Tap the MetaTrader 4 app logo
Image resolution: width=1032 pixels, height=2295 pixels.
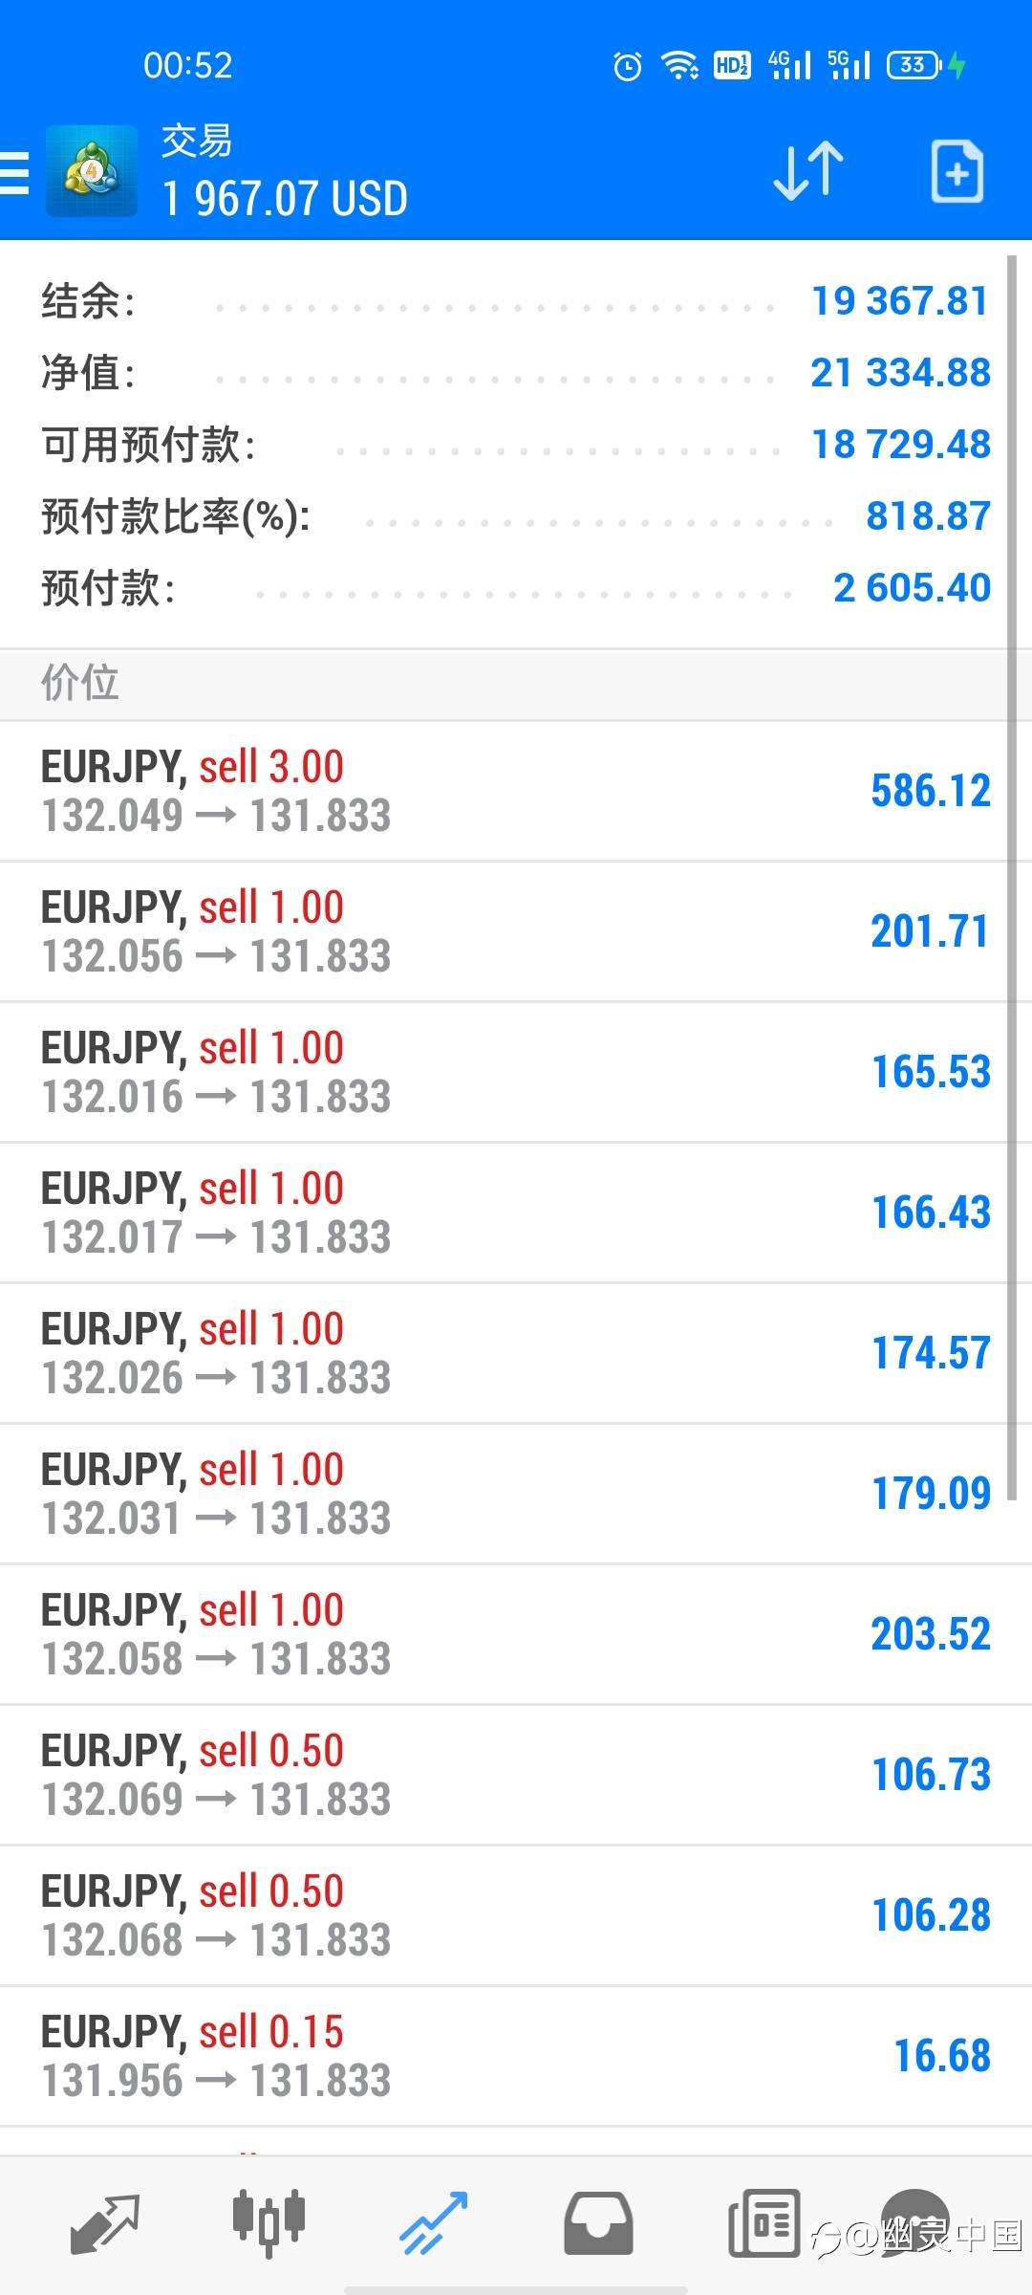coord(92,172)
